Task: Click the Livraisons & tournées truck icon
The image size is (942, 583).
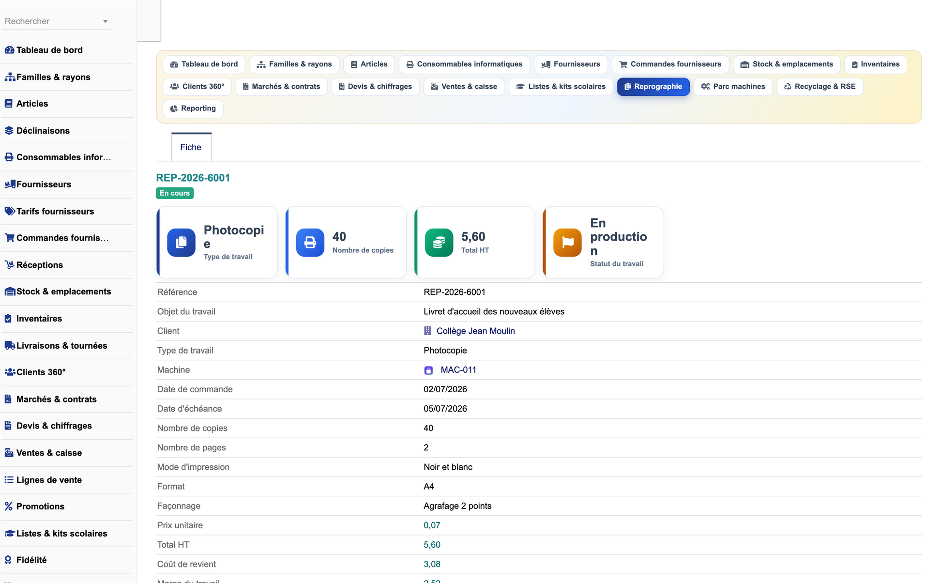Action: pos(9,345)
